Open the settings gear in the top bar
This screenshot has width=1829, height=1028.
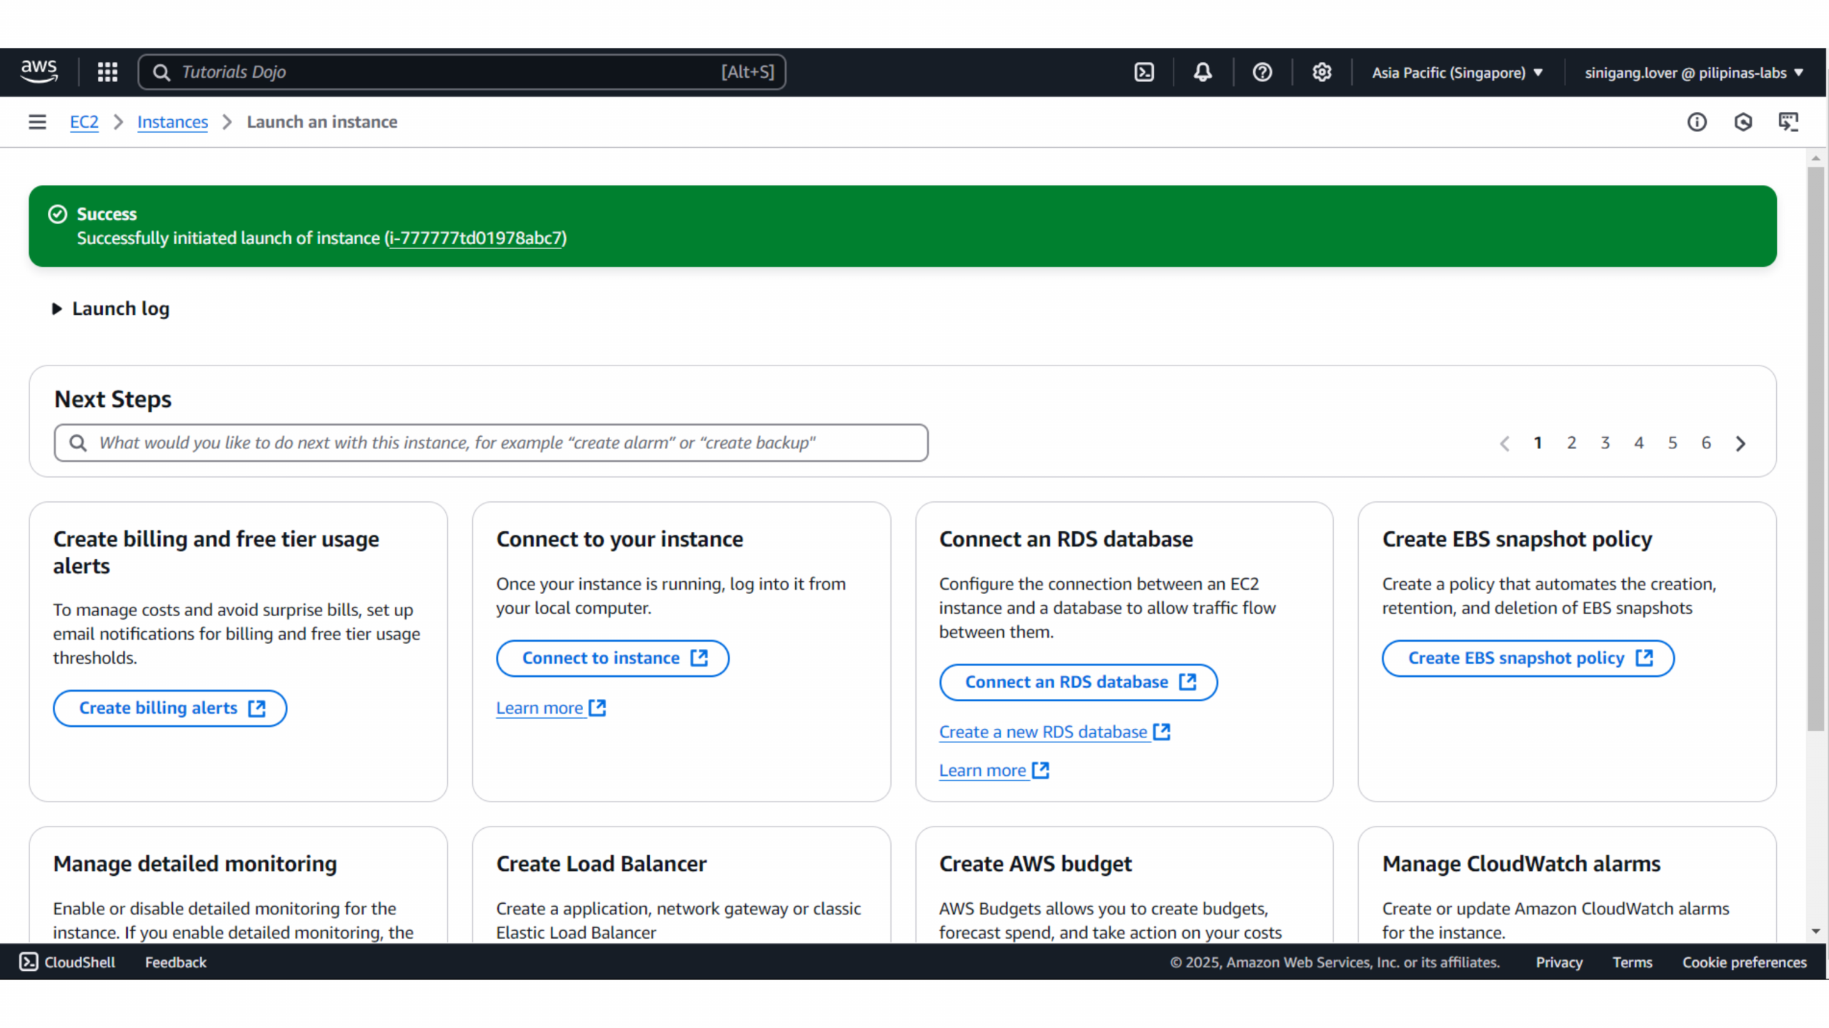tap(1321, 72)
